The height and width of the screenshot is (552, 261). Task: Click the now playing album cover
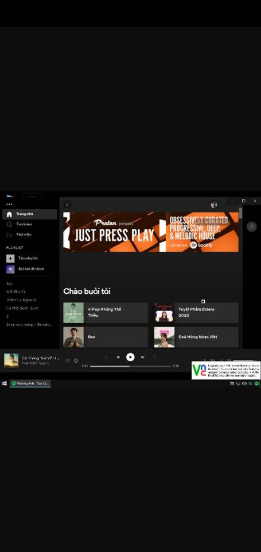[11, 361]
